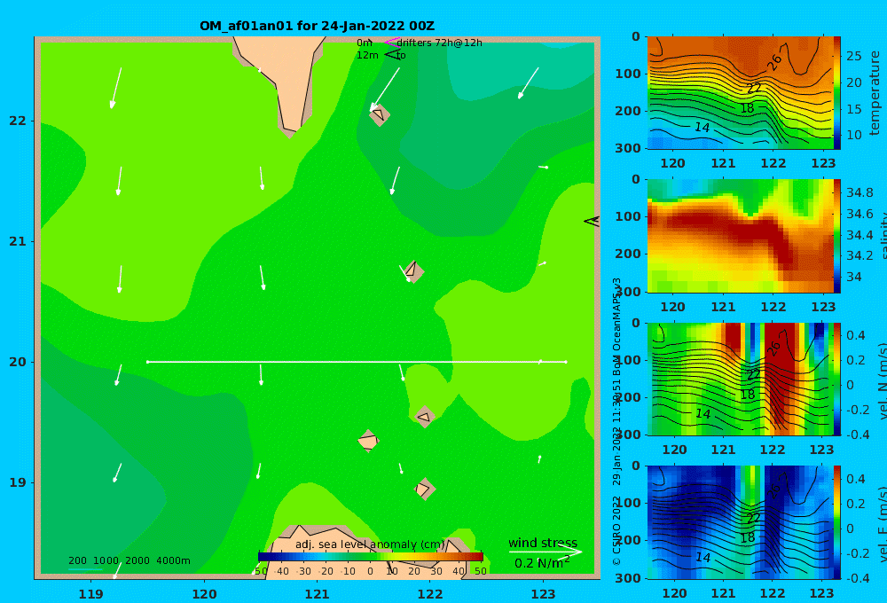Click the black arrow marker on map's right edge
Image resolution: width=887 pixels, height=603 pixels.
592,221
